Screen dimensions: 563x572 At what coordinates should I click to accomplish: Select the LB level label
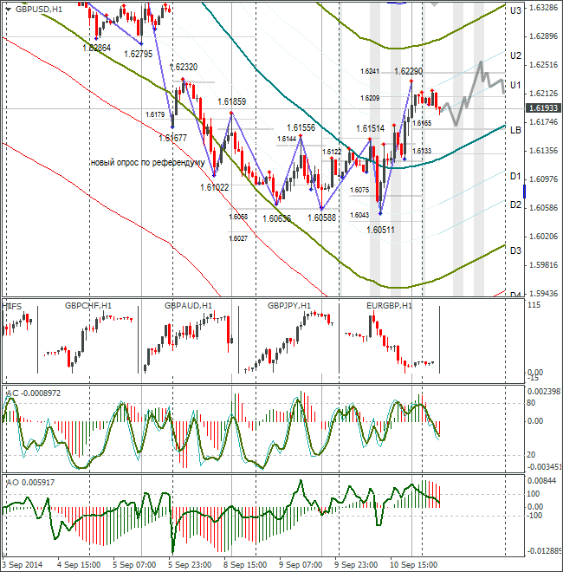pos(515,130)
